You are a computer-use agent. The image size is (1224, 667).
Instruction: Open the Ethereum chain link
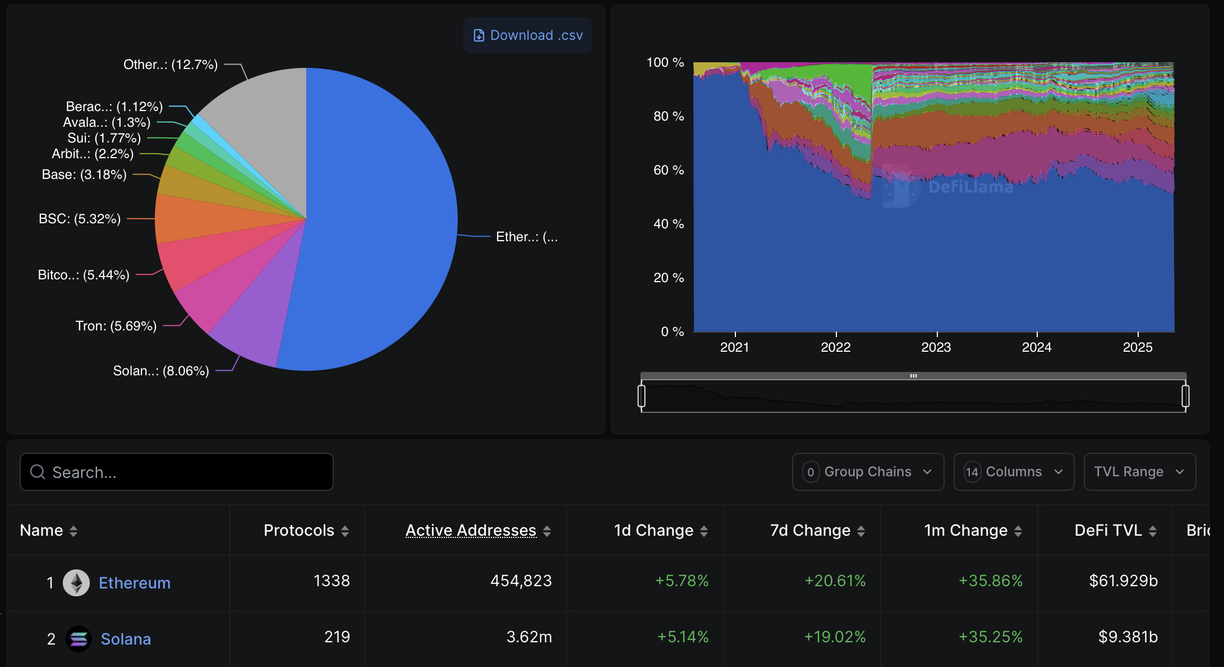pos(135,583)
